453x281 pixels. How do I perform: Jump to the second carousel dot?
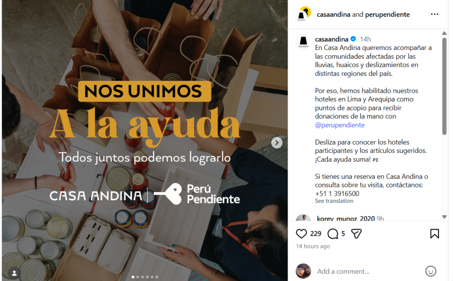pos(138,277)
